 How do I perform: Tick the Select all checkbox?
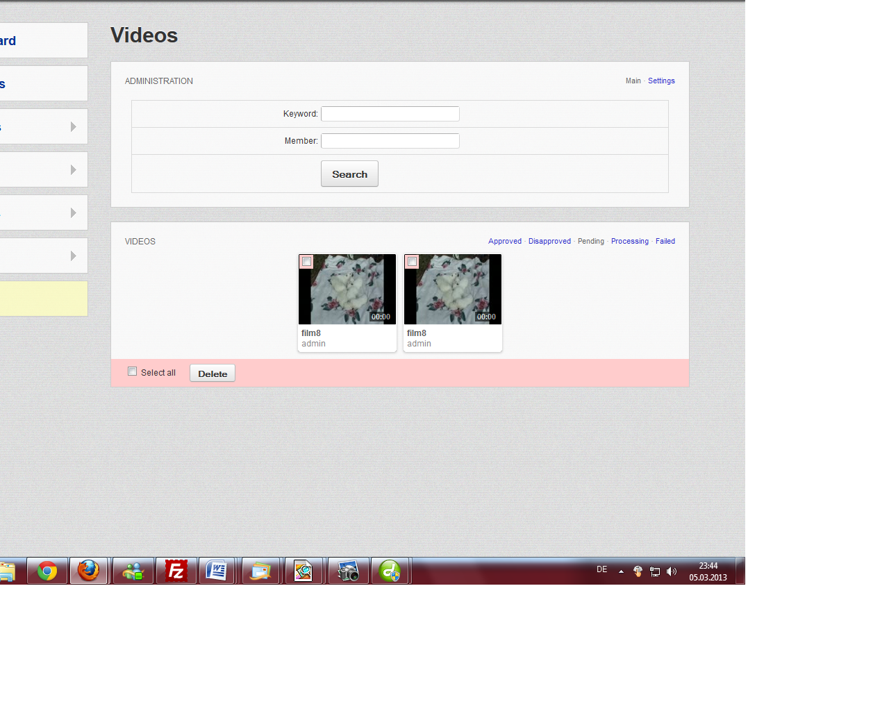133,371
